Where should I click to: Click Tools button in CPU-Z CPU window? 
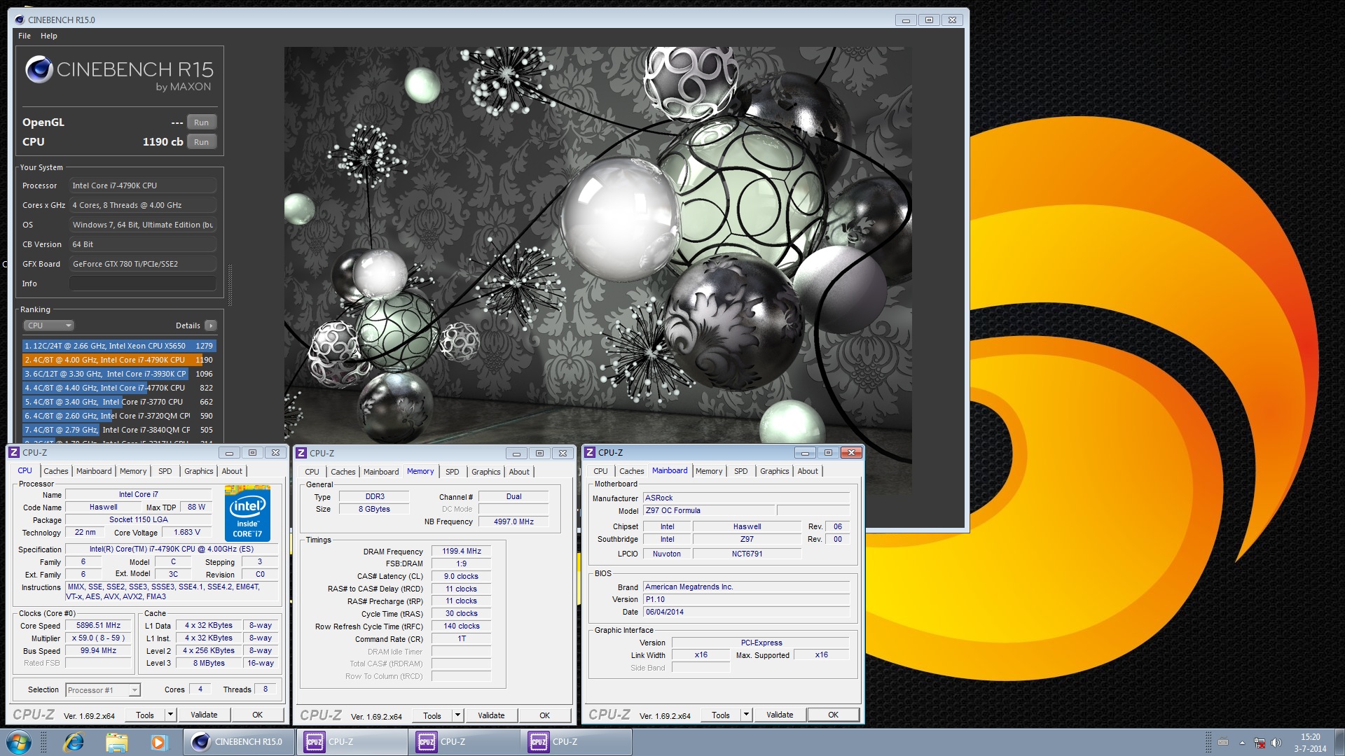coord(145,715)
